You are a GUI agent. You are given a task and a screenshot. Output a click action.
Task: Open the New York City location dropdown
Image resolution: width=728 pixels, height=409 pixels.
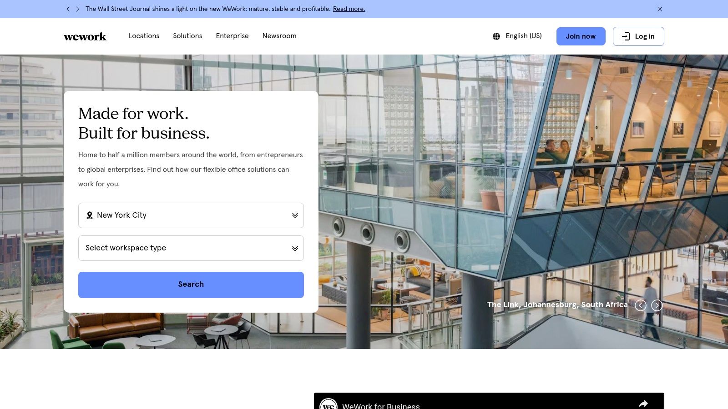point(191,215)
